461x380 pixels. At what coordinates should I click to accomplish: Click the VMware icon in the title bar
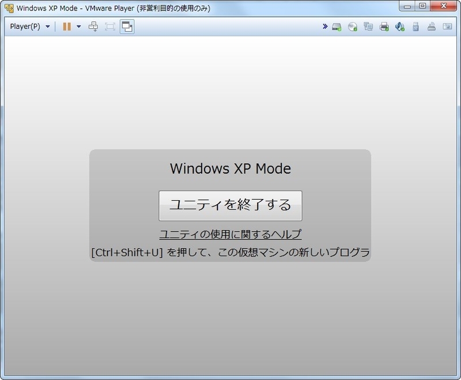[9, 8]
